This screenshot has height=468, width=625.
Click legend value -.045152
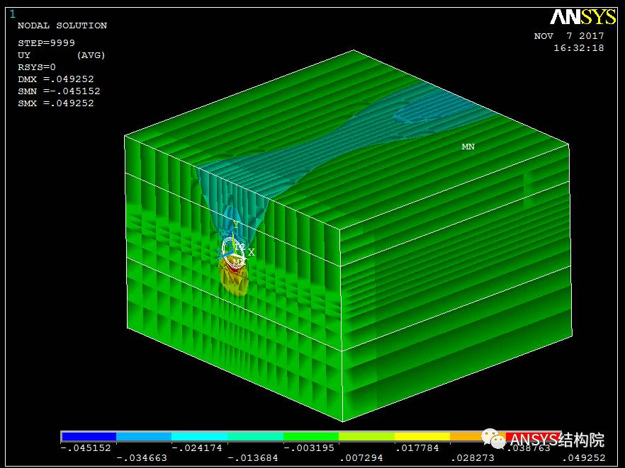pos(85,447)
